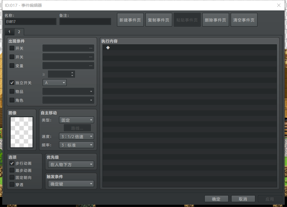The height and width of the screenshot is (207, 287).
Task: Cancel with the 取消 button
Action: 243,199
